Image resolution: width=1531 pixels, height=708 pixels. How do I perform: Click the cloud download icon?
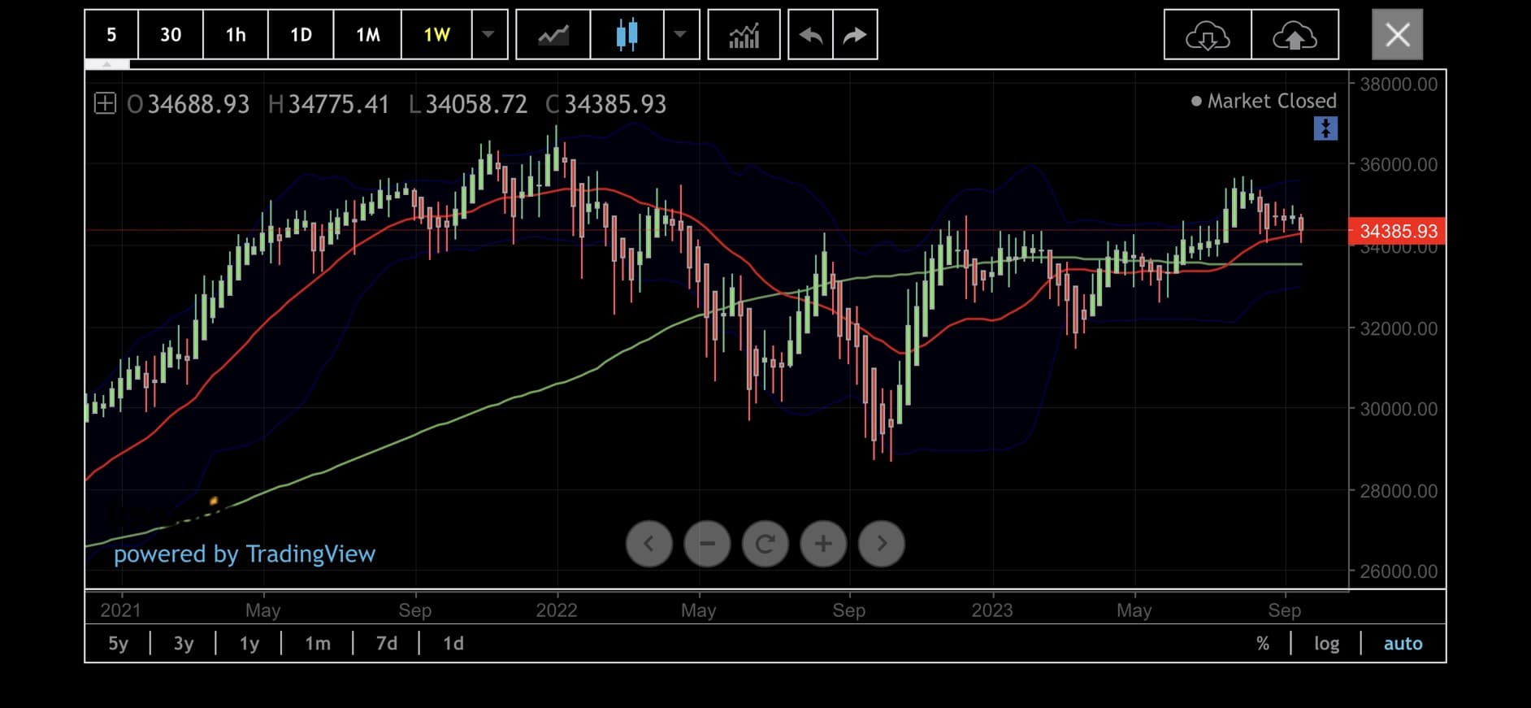click(1208, 35)
